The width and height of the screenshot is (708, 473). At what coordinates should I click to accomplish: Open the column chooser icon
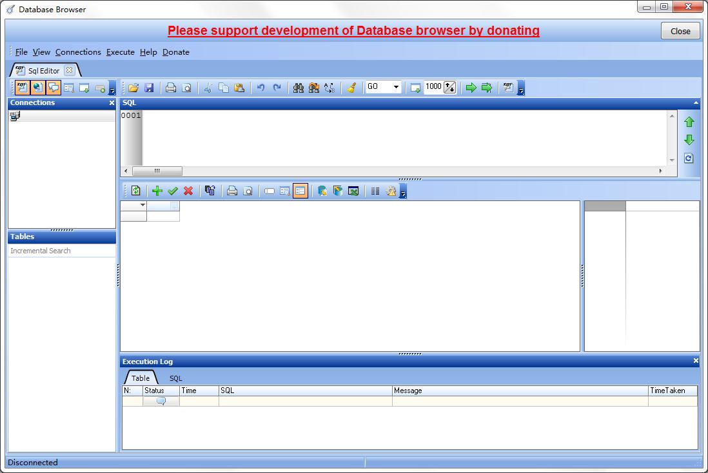point(375,191)
